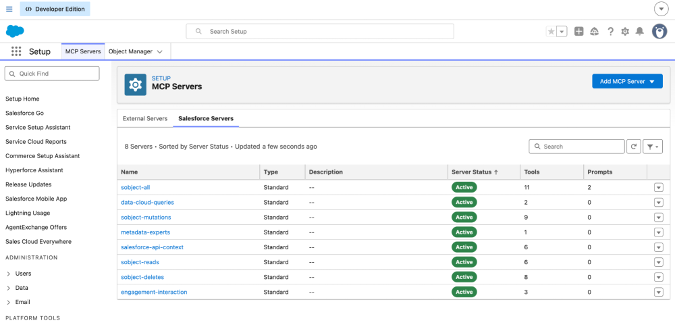Click the Add MCP Server button

click(627, 81)
